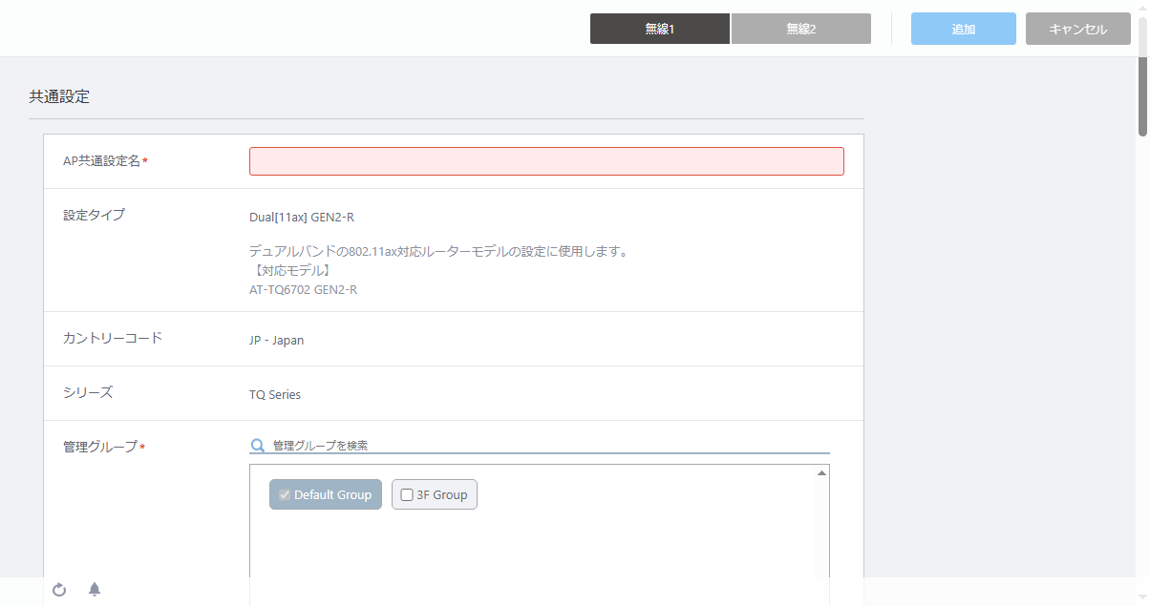1150x606 pixels.
Task: Check the 3F Group checkbox
Action: (x=407, y=494)
